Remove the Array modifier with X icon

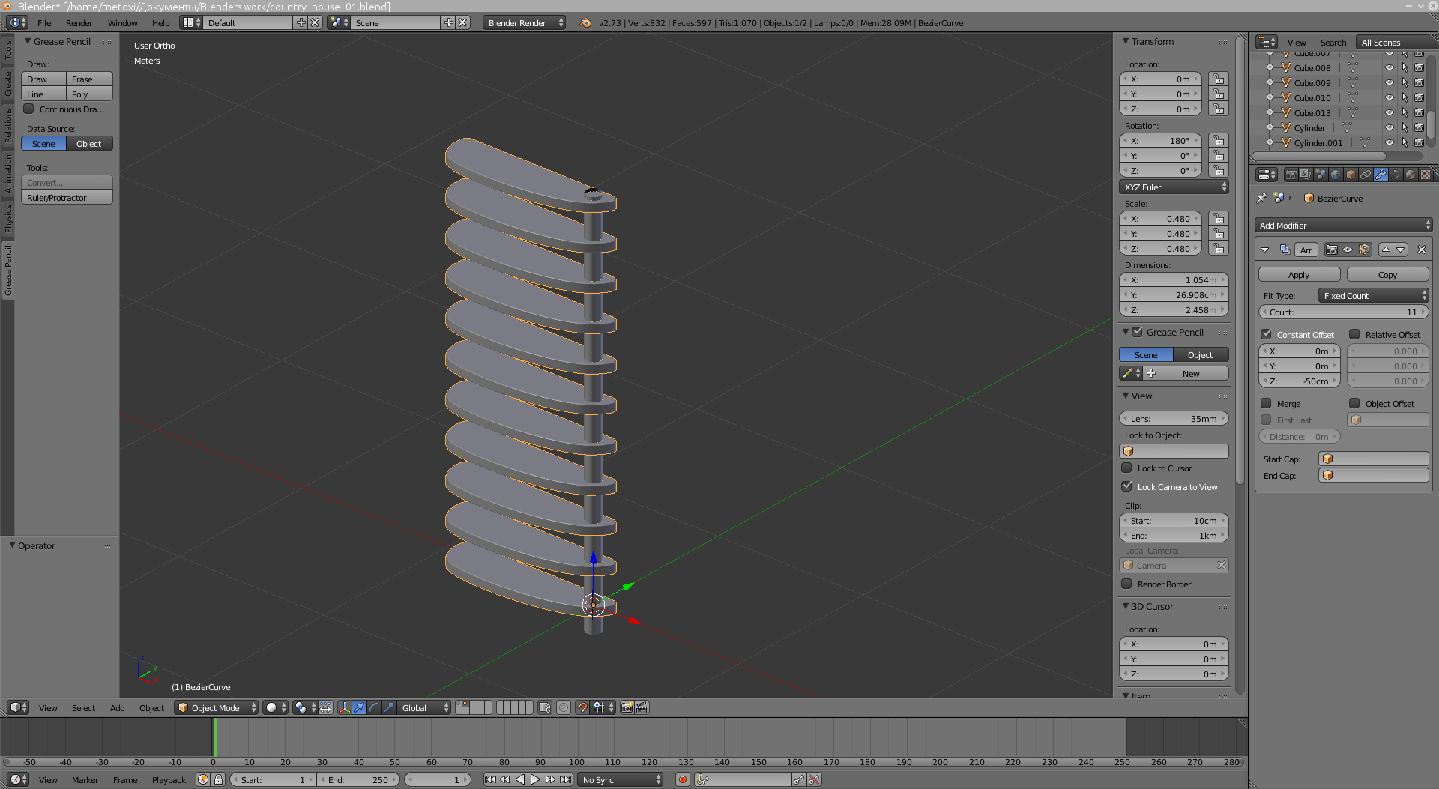click(1421, 250)
